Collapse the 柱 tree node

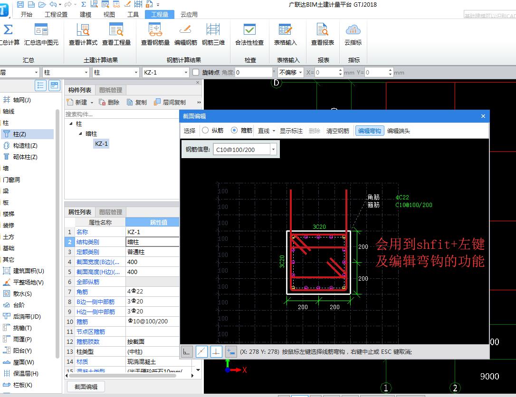tap(71, 123)
